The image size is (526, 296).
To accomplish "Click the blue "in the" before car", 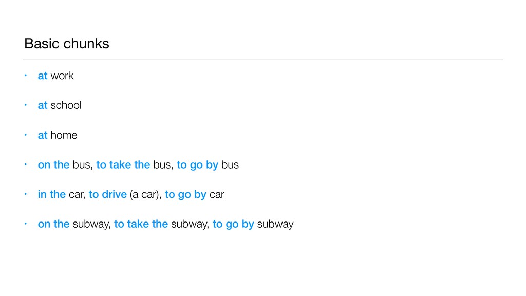I will coord(51,195).
